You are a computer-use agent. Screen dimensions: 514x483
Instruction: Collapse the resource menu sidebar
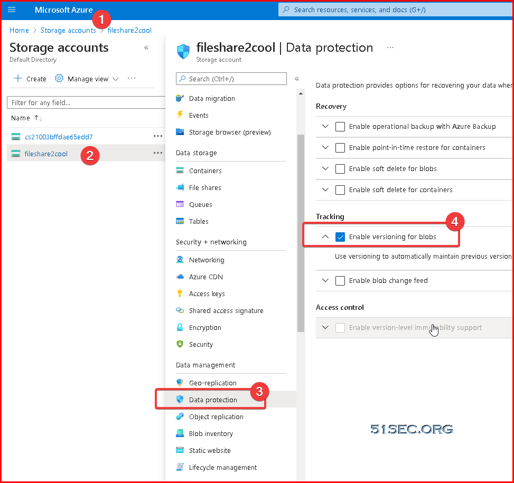297,79
